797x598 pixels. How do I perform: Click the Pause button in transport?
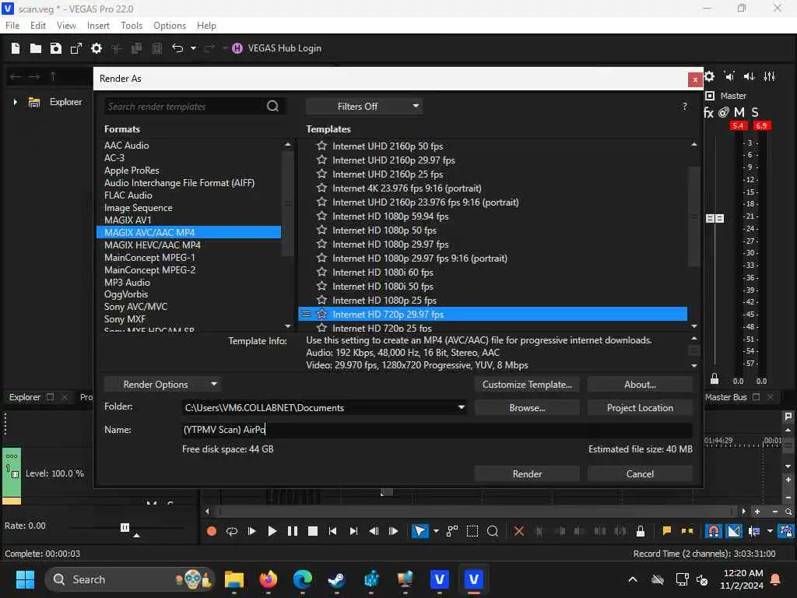(293, 531)
